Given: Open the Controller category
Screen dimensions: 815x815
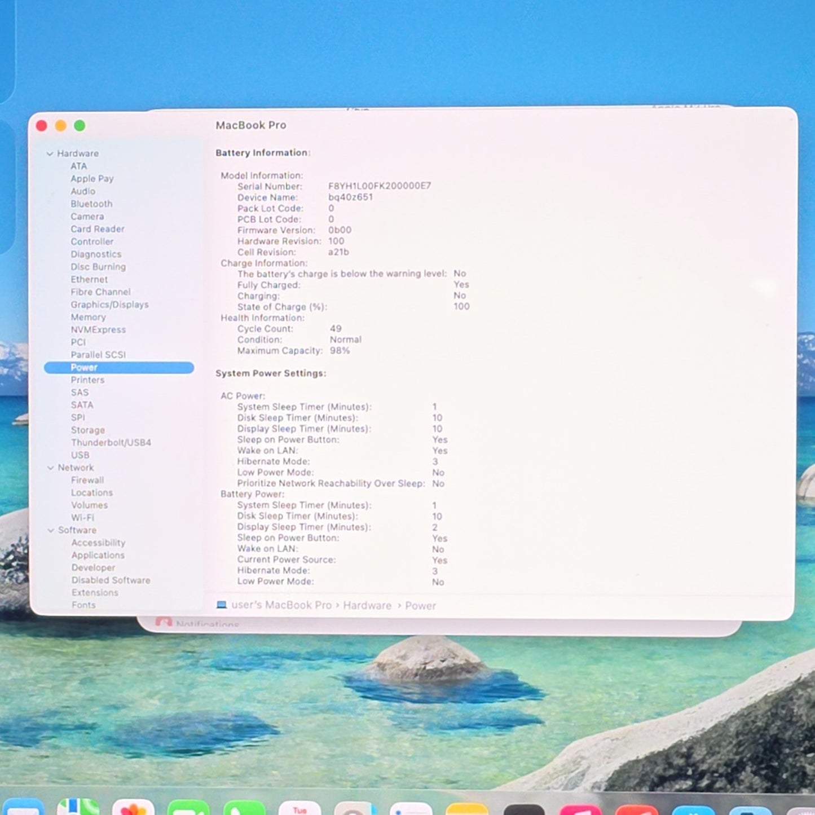Looking at the screenshot, I should pyautogui.click(x=92, y=241).
